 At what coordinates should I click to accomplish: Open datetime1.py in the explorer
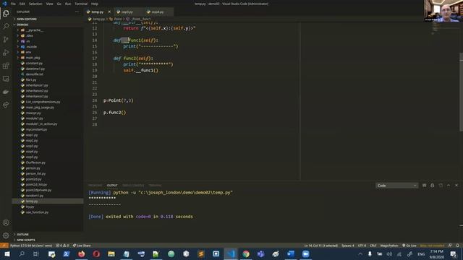(x=48, y=69)
